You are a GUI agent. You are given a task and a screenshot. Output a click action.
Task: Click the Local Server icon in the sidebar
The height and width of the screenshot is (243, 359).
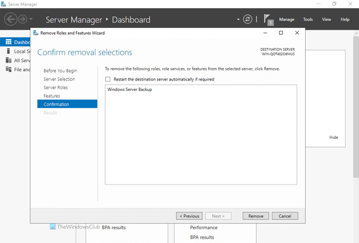click(x=9, y=51)
